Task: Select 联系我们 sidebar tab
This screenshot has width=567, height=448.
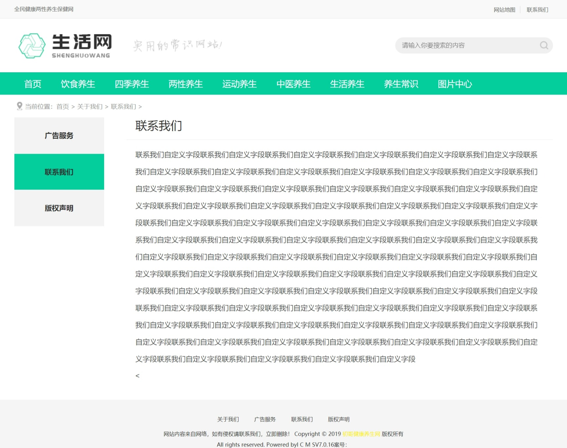Action: pos(59,172)
